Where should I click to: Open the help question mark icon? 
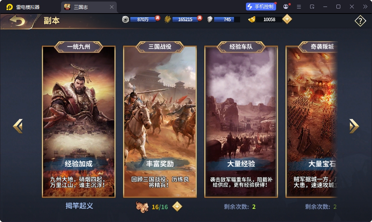coord(360,21)
